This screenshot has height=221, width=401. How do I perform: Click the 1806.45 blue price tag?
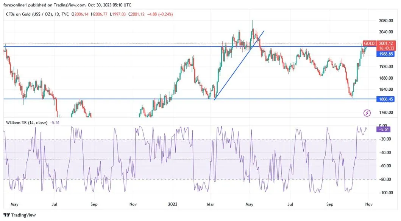pyautogui.click(x=385, y=99)
